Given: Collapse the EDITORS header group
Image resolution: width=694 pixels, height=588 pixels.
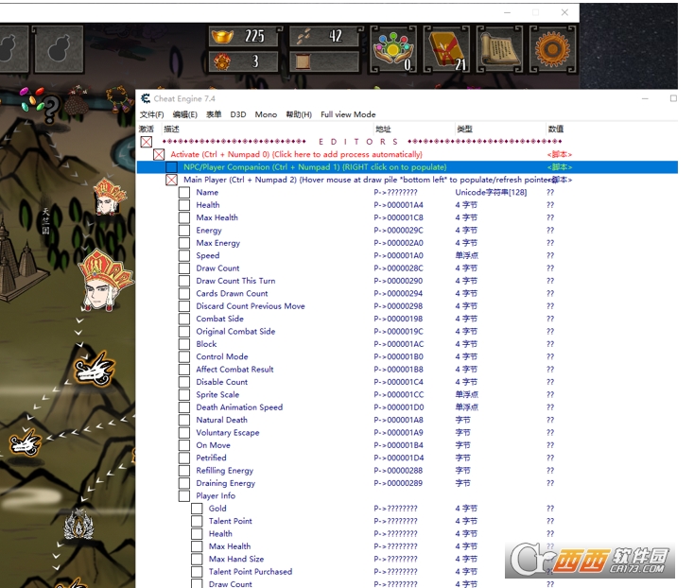Looking at the screenshot, I should [x=146, y=142].
